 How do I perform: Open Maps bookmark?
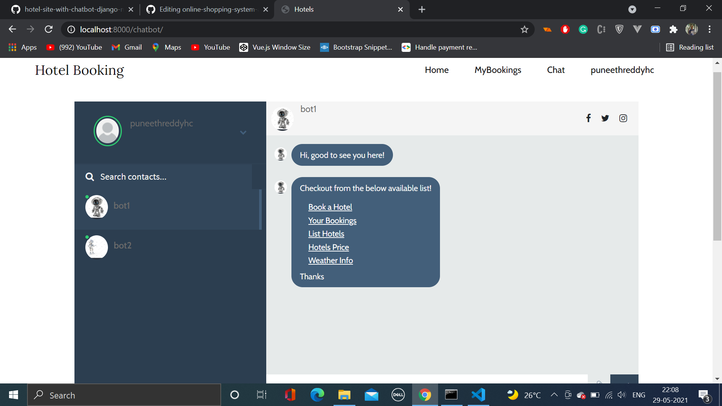click(x=167, y=47)
